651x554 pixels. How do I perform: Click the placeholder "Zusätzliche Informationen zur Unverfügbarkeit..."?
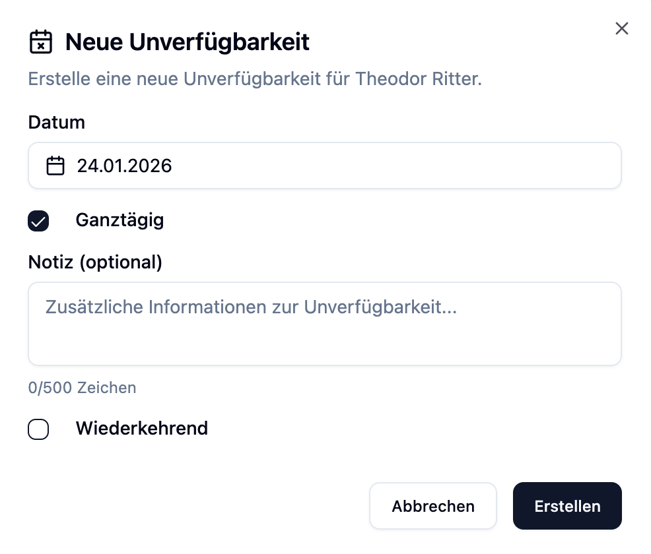(251, 307)
